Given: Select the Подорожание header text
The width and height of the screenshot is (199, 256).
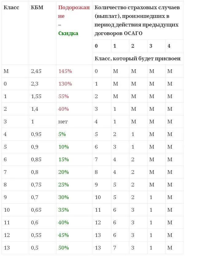Looking at the screenshot, I should tap(74, 12).
